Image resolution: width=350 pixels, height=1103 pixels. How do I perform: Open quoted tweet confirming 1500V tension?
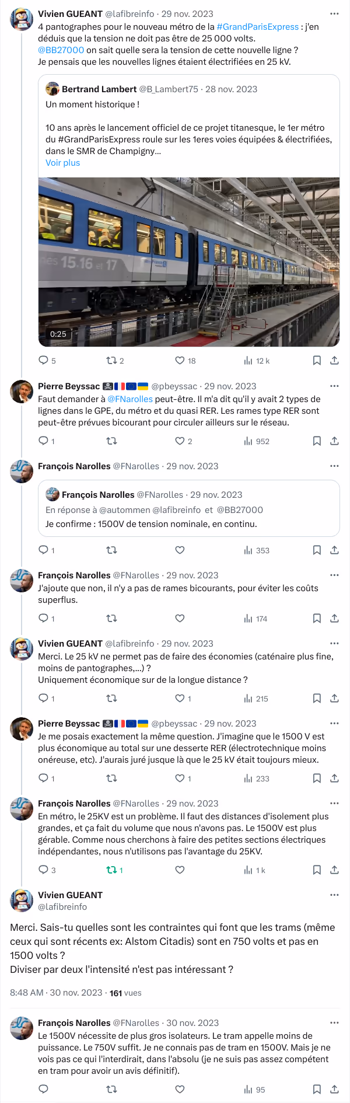(x=189, y=508)
